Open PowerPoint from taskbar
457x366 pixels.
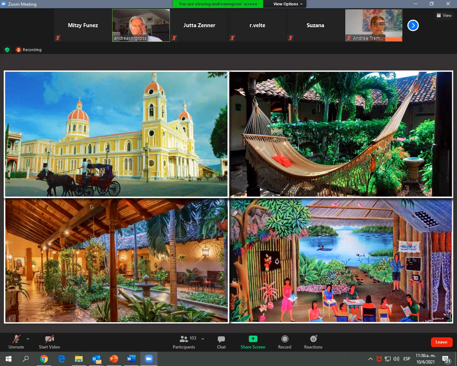pos(114,359)
